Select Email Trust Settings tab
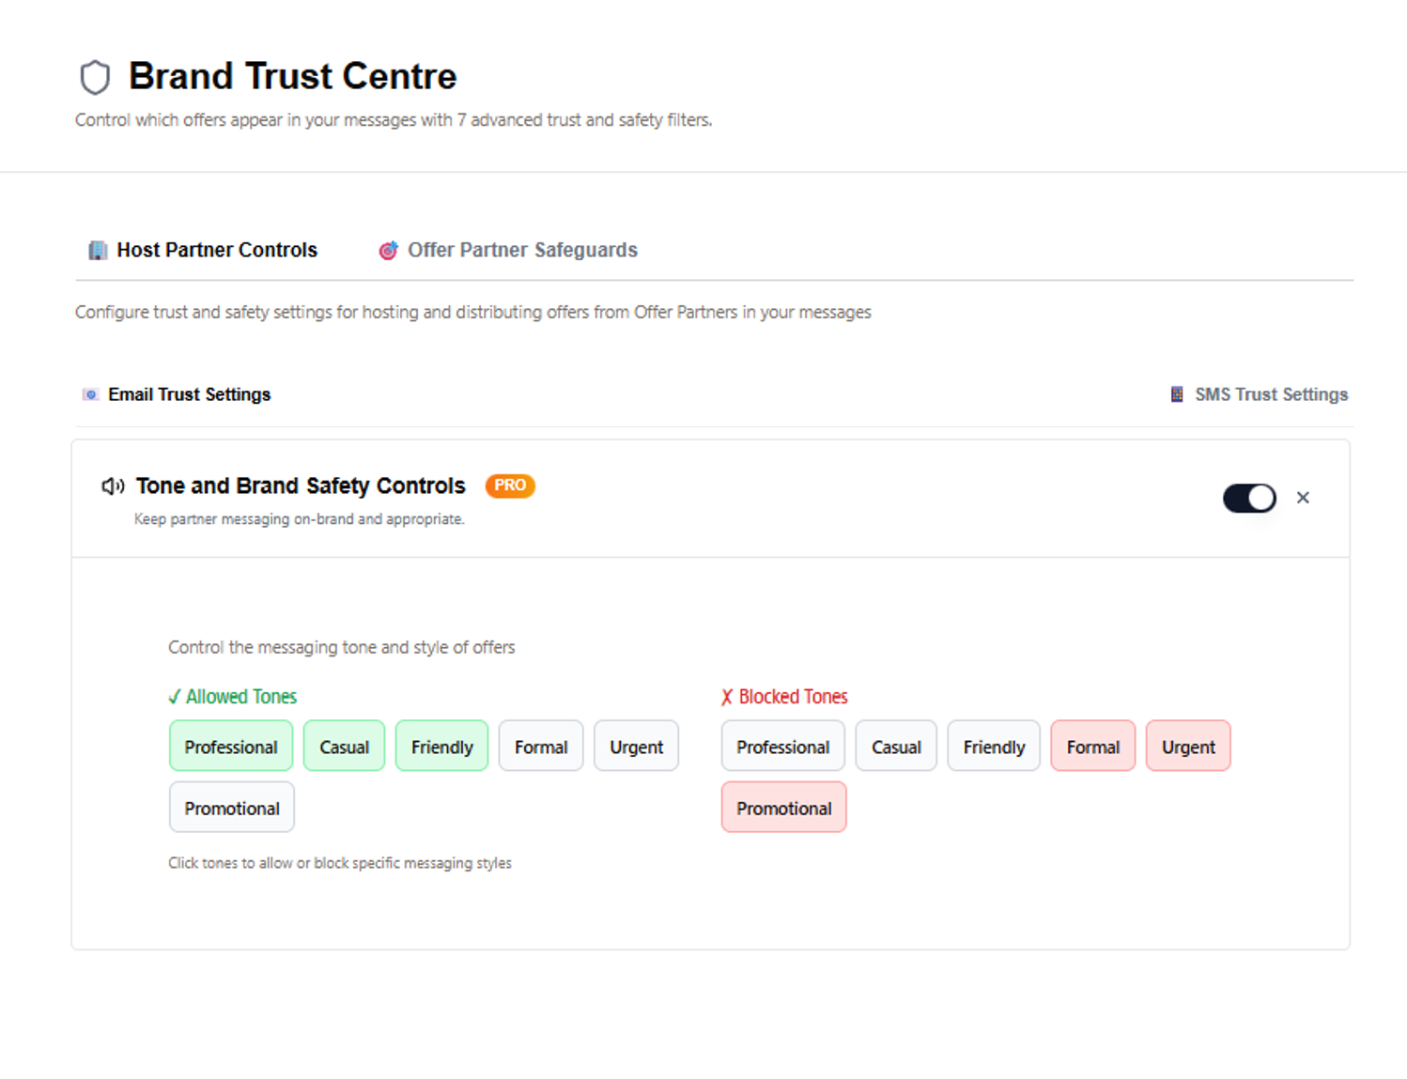1407x1079 pixels. (x=189, y=394)
